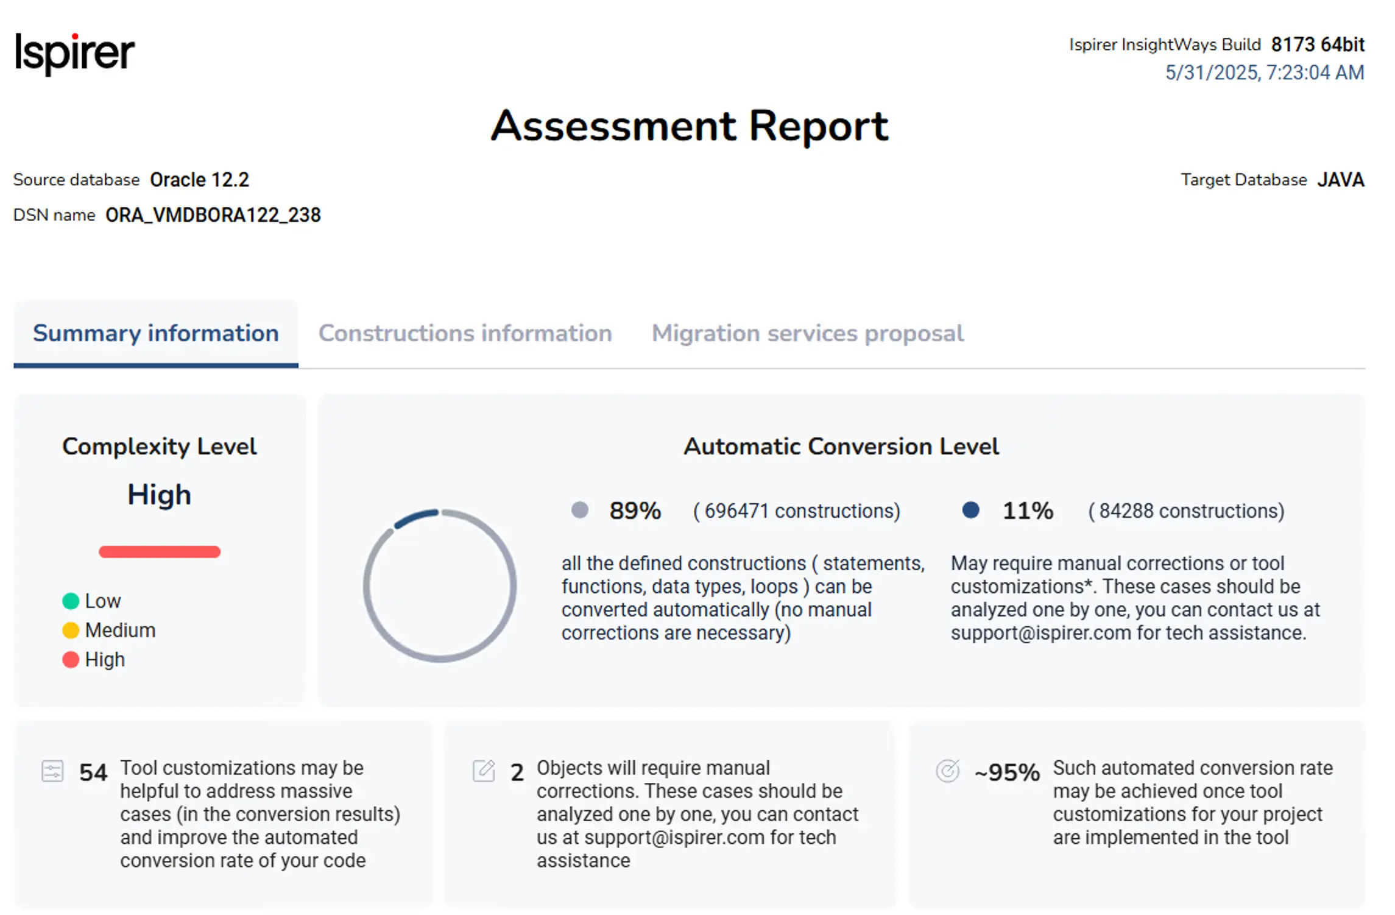
Task: Click the Ispirer InsightWays Build label
Action: click(x=1165, y=44)
